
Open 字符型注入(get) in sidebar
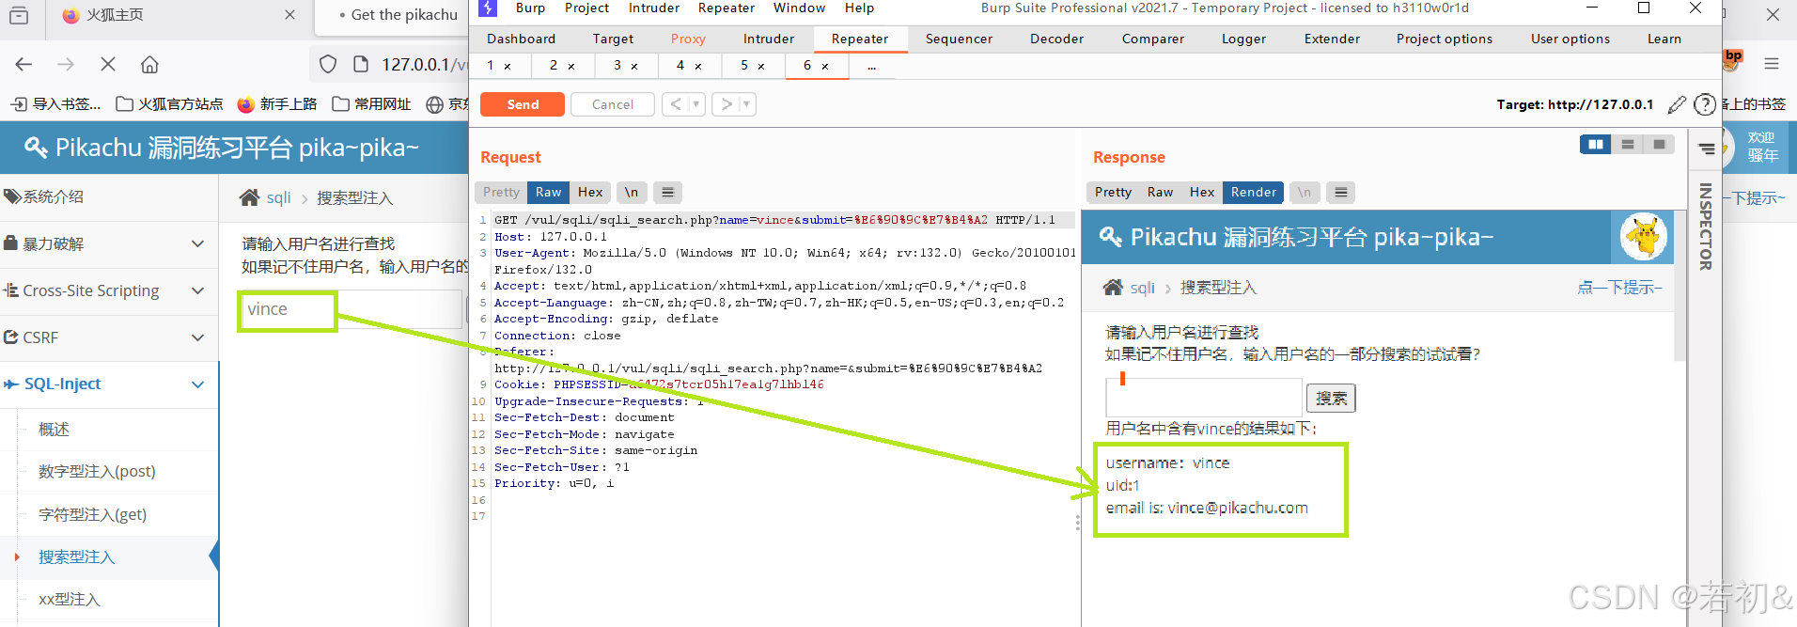click(92, 514)
